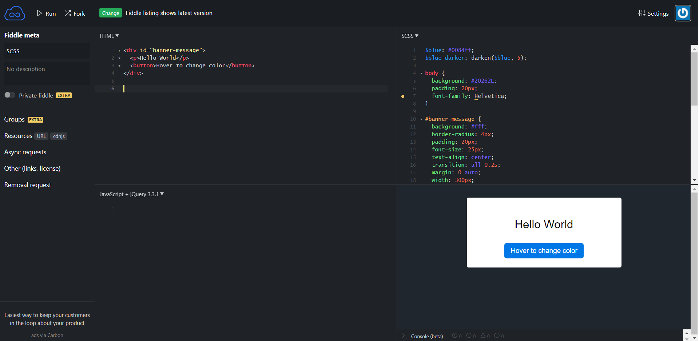Open Other (links, license) section
The height and width of the screenshot is (341, 699).
click(32, 168)
